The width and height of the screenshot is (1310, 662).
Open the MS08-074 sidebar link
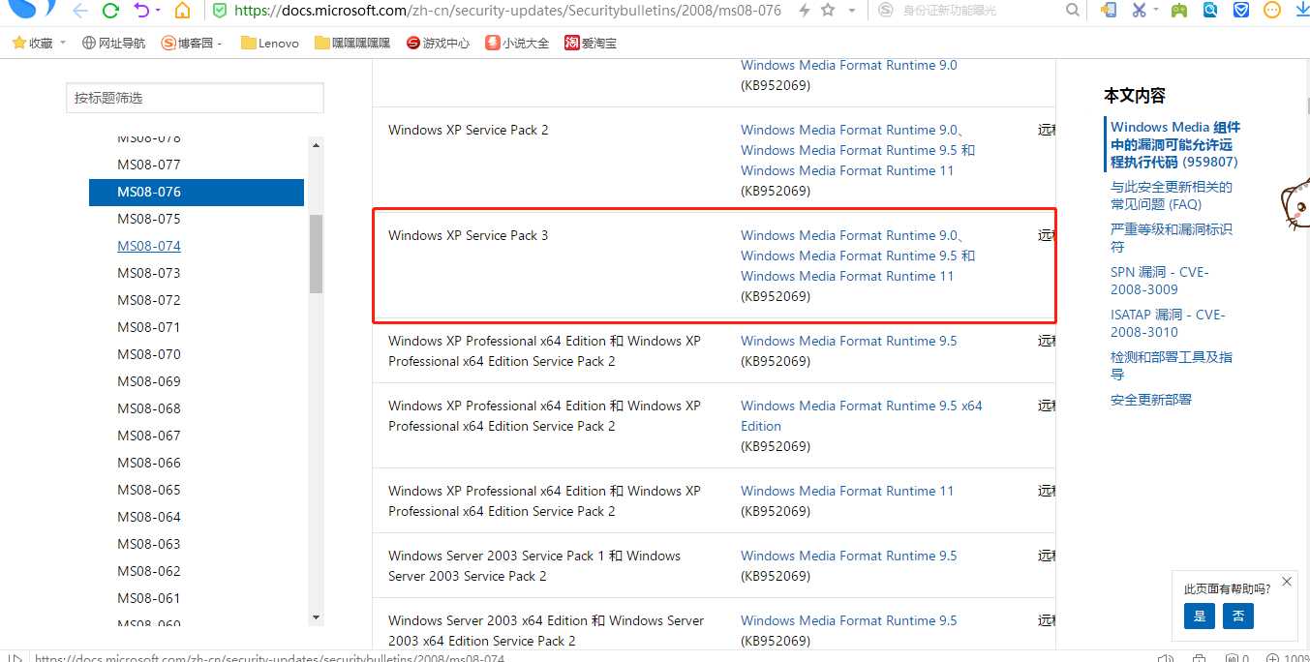click(149, 246)
